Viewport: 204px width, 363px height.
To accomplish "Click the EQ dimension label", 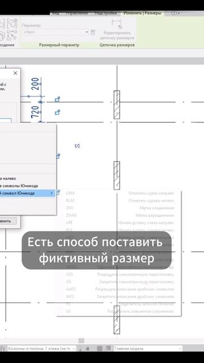I will [77, 146].
